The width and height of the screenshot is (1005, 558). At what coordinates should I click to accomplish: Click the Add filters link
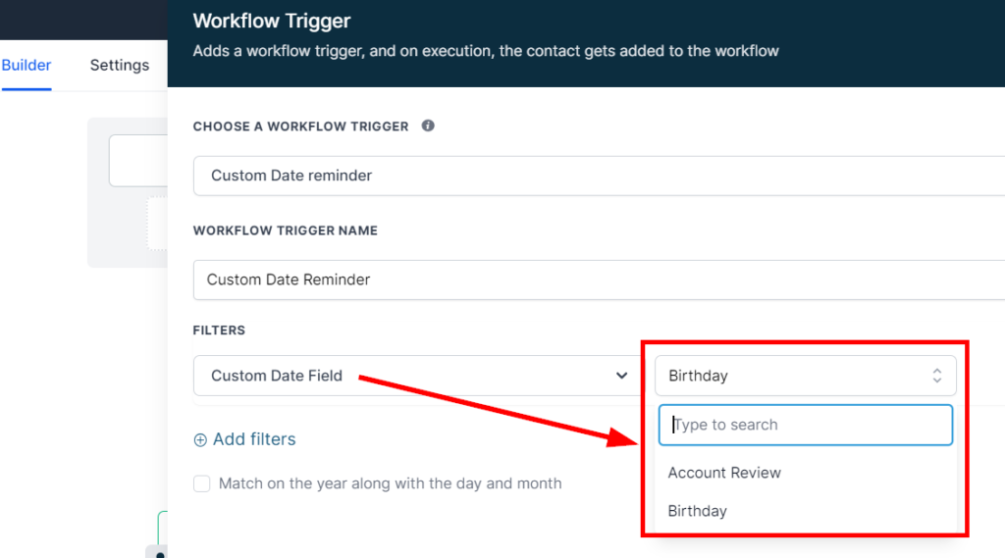[254, 439]
